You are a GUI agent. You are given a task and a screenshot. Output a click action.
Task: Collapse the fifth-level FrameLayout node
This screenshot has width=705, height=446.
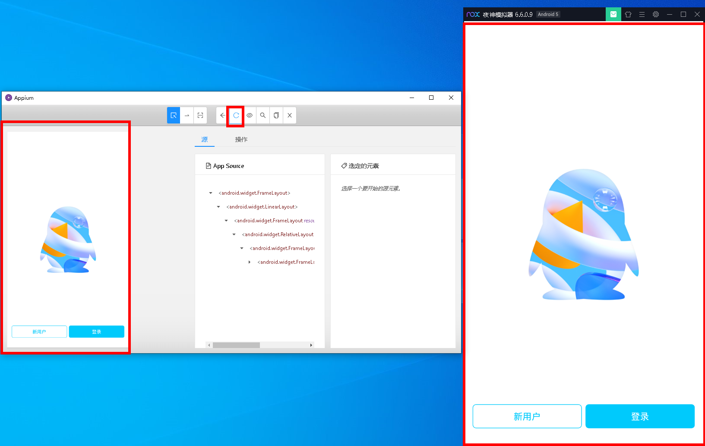pos(242,248)
